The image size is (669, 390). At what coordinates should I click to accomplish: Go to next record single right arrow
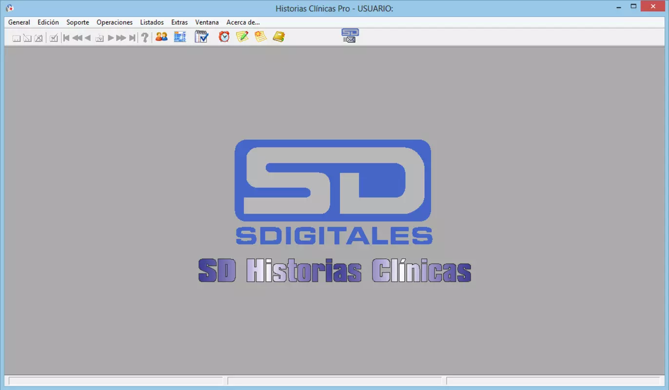pyautogui.click(x=111, y=38)
